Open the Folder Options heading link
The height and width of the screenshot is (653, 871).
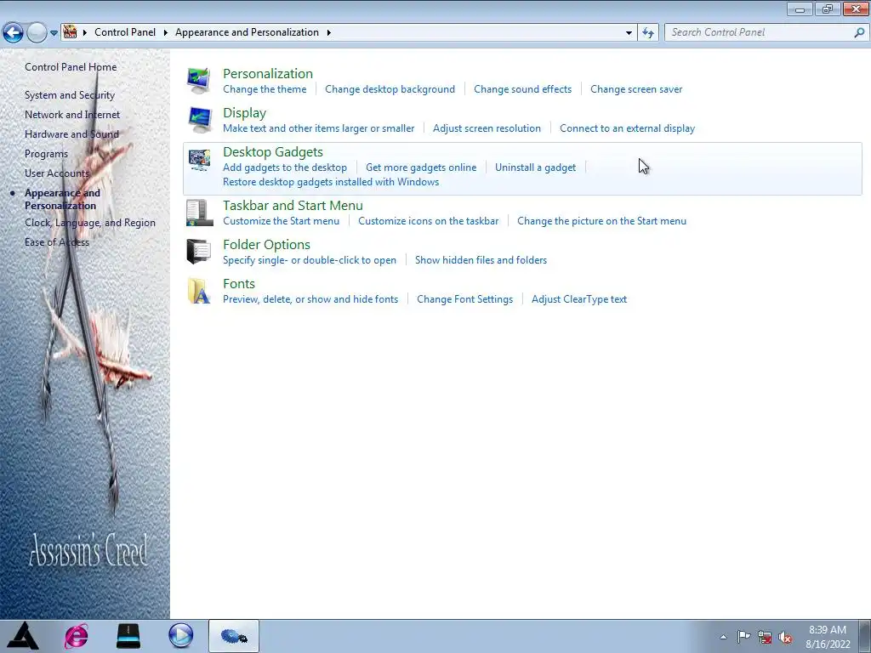266,244
